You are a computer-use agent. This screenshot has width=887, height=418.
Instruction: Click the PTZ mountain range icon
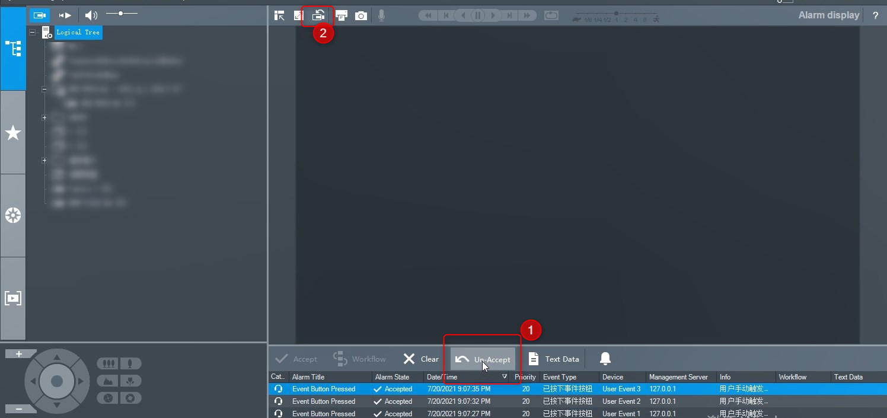pos(108,381)
